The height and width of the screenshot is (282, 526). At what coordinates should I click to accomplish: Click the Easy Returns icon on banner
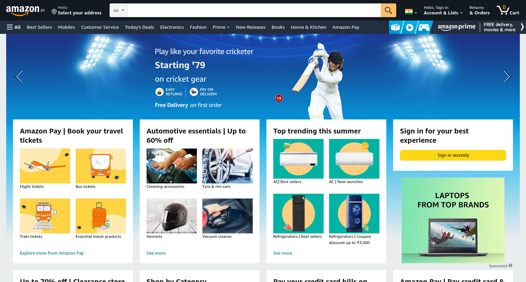[159, 92]
